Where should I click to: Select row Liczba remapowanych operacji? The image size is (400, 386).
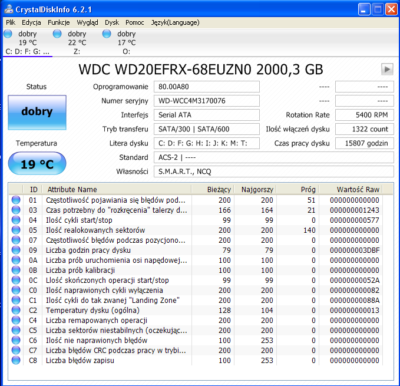pyautogui.click(x=196, y=320)
